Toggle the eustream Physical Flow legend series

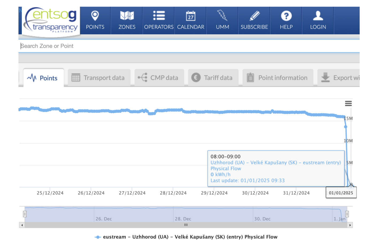point(186,237)
